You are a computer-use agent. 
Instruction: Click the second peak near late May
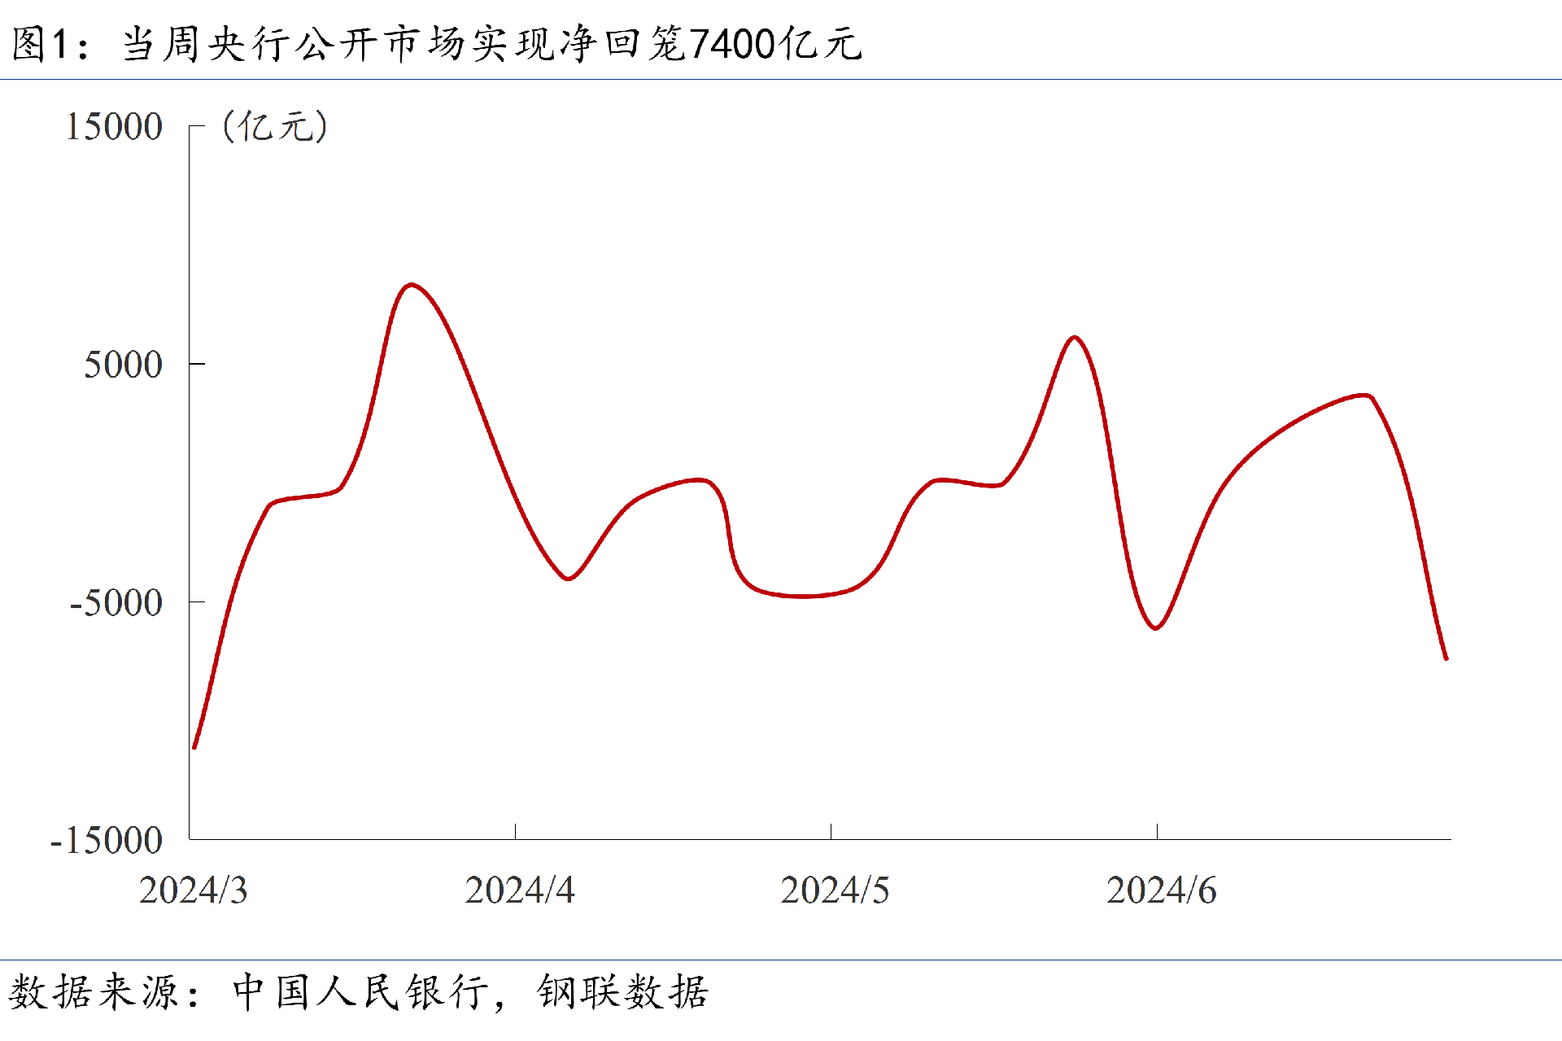coord(1075,337)
